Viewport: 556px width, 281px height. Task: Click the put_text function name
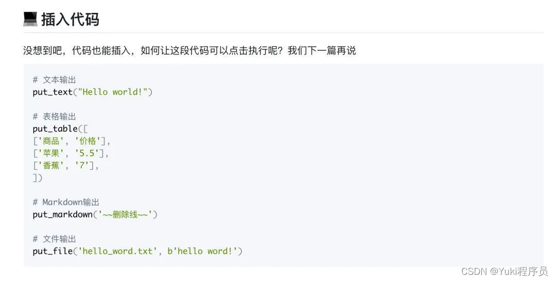pos(53,92)
